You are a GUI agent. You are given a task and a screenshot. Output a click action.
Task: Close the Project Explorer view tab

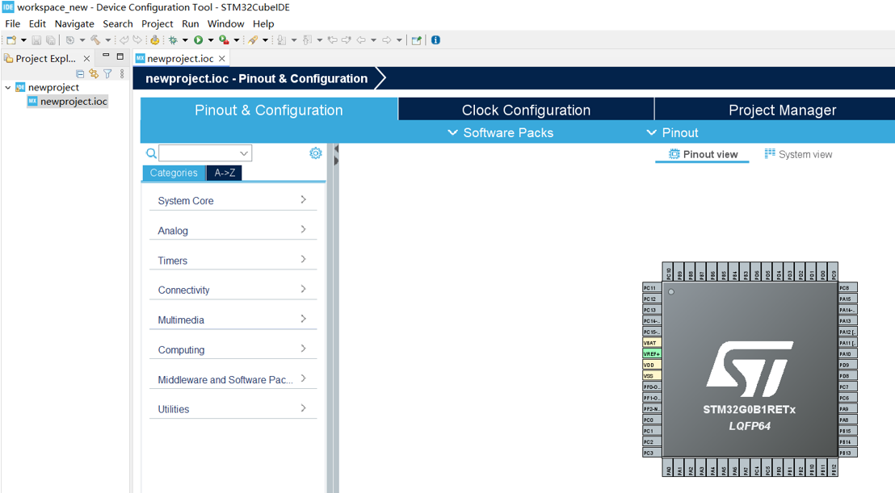[86, 59]
